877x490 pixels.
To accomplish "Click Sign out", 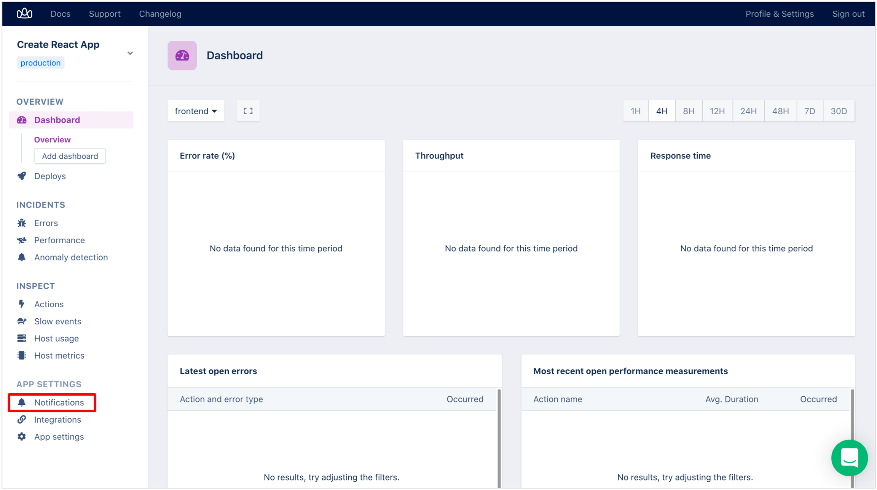I will pyautogui.click(x=848, y=14).
